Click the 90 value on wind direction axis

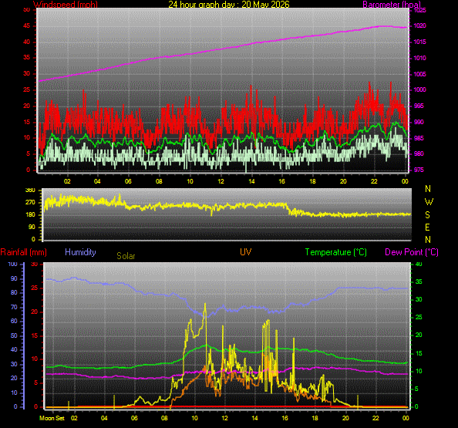(x=32, y=227)
